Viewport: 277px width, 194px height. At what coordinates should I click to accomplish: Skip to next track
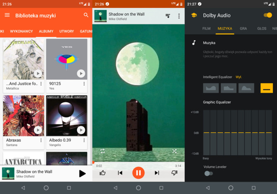pos(157,173)
